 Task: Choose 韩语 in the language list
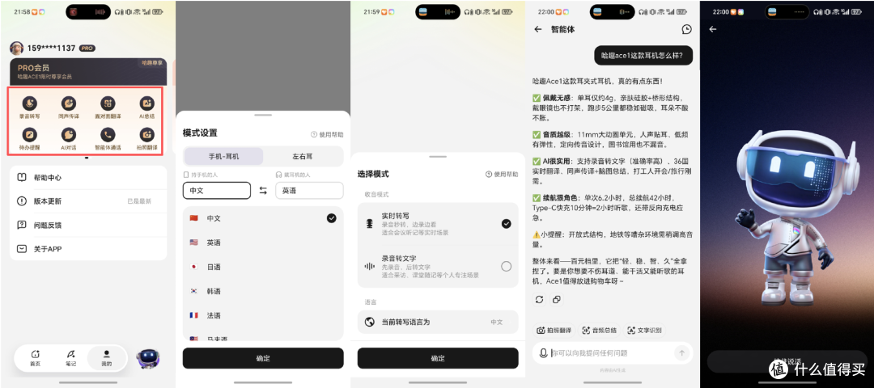(263, 291)
